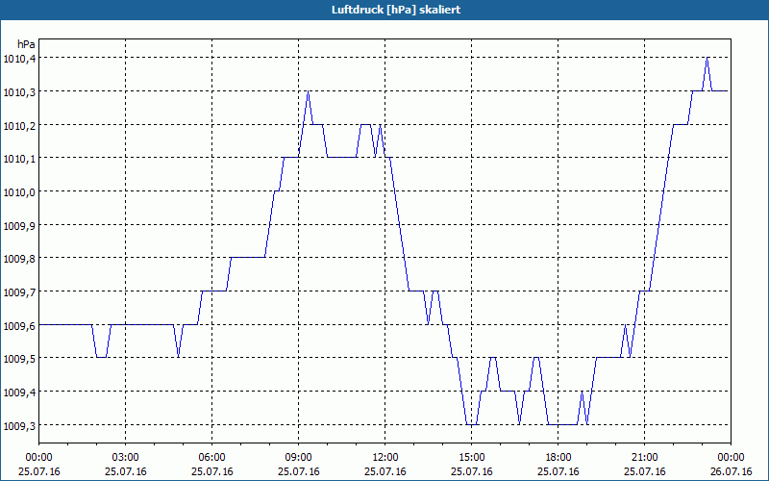Click the "18:00" time axis label
This screenshot has height=481, width=769.
(558, 458)
